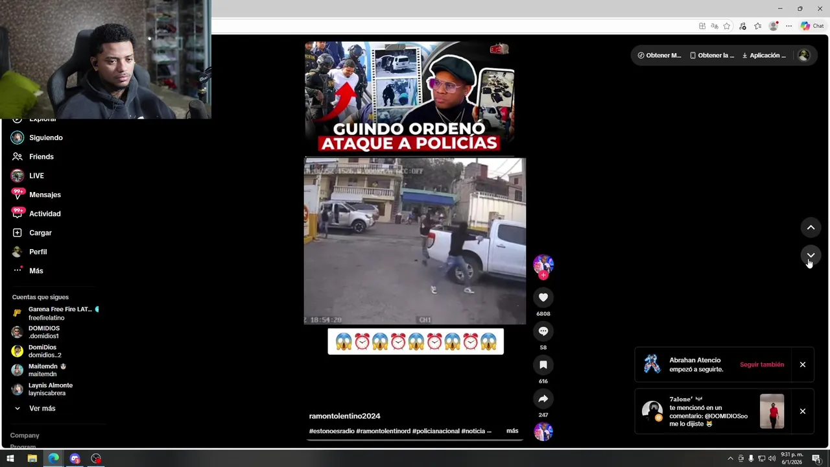Screen dimensions: 830x467
Task: Dismiss the Abrahan Atencio follow notification
Action: (x=802, y=365)
